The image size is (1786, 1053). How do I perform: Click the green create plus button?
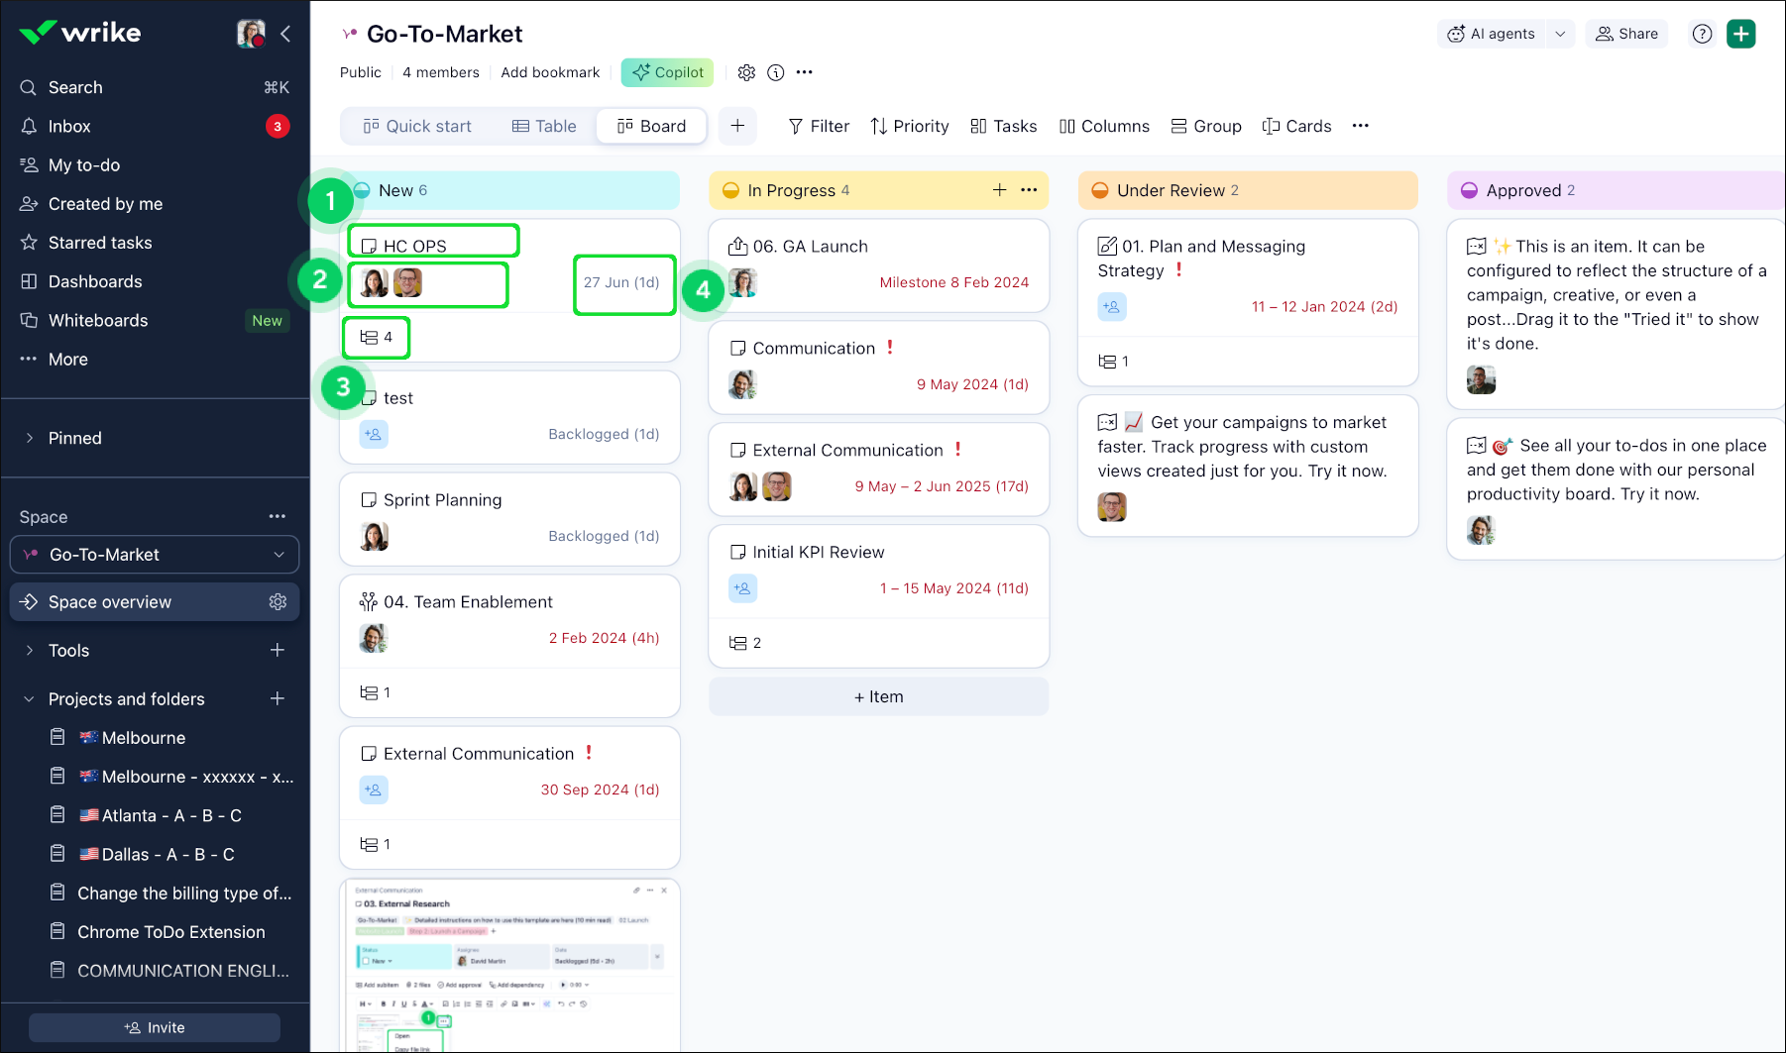pyautogui.click(x=1741, y=34)
